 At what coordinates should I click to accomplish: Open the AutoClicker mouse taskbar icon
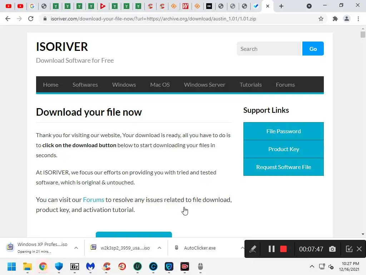(200, 266)
